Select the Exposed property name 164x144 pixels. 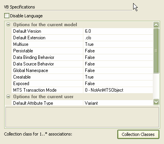(x=47, y=84)
